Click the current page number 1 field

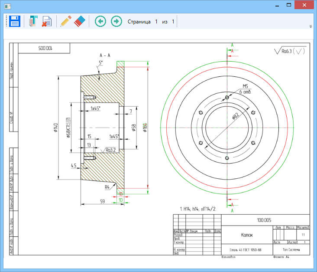pos(156,21)
